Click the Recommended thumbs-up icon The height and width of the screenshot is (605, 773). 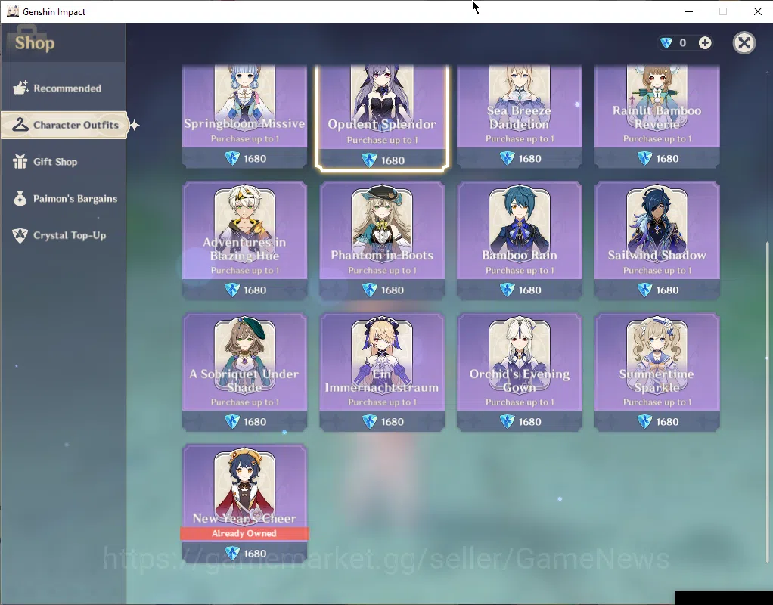tap(20, 88)
